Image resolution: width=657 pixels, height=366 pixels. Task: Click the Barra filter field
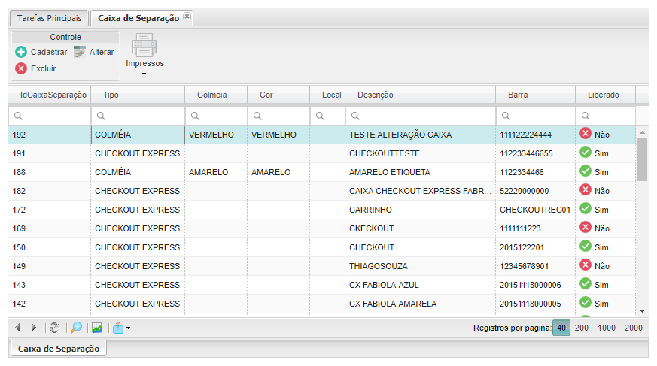(536, 116)
